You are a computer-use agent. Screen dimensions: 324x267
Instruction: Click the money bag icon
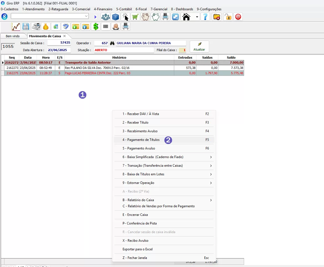46,27
